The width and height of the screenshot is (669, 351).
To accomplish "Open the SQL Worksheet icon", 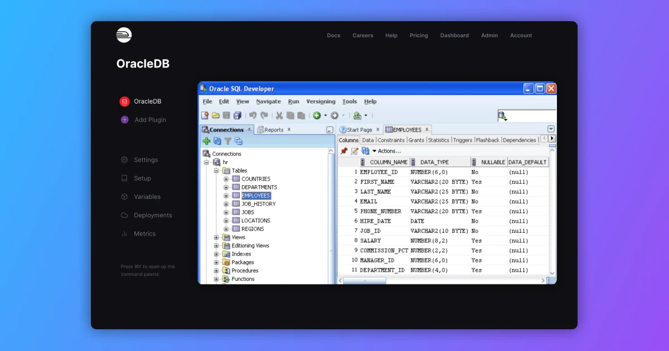I will click(x=357, y=115).
